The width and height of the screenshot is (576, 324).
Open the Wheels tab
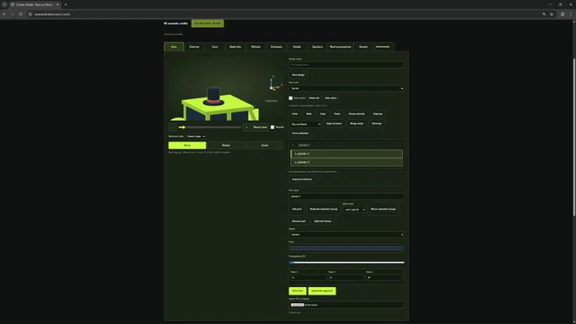[x=256, y=47]
